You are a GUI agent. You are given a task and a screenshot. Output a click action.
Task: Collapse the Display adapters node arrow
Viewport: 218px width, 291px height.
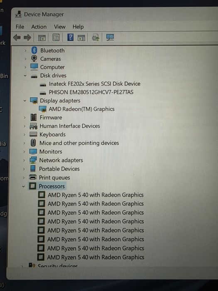coord(24,101)
